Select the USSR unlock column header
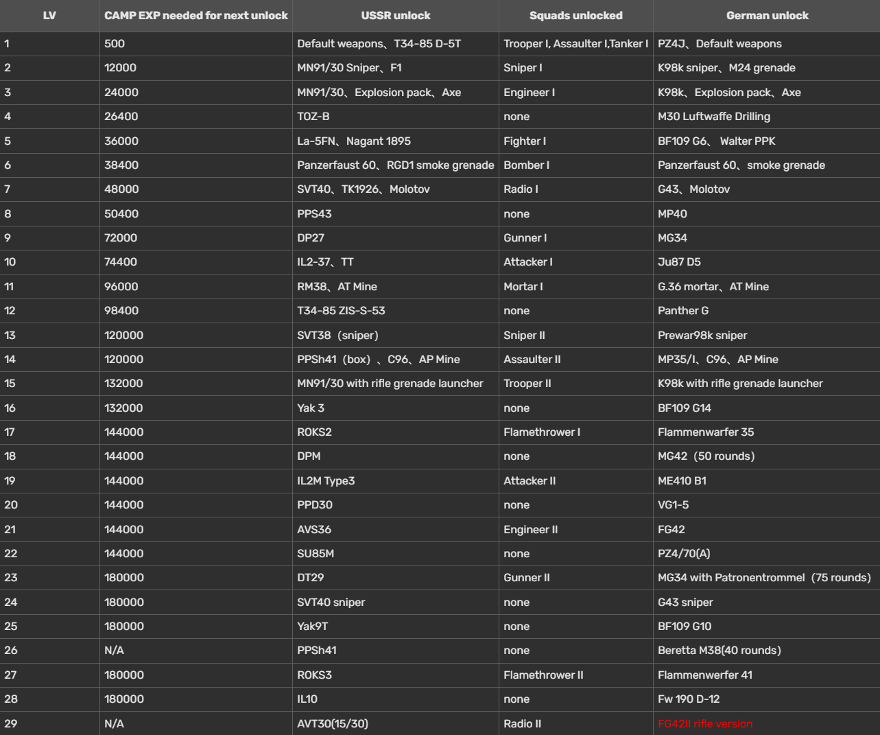Viewport: 880px width, 735px height. point(396,15)
